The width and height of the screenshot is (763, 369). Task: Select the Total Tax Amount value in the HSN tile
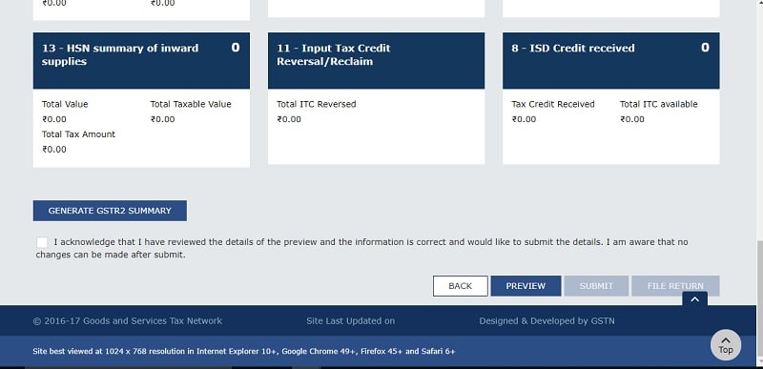(54, 150)
